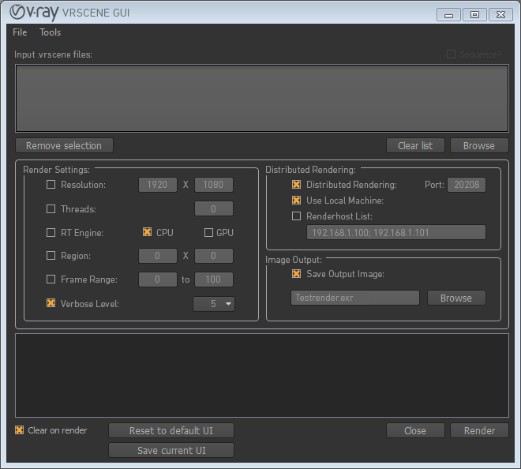Browse for input .vrscene files
This screenshot has height=469, width=521.
point(479,145)
